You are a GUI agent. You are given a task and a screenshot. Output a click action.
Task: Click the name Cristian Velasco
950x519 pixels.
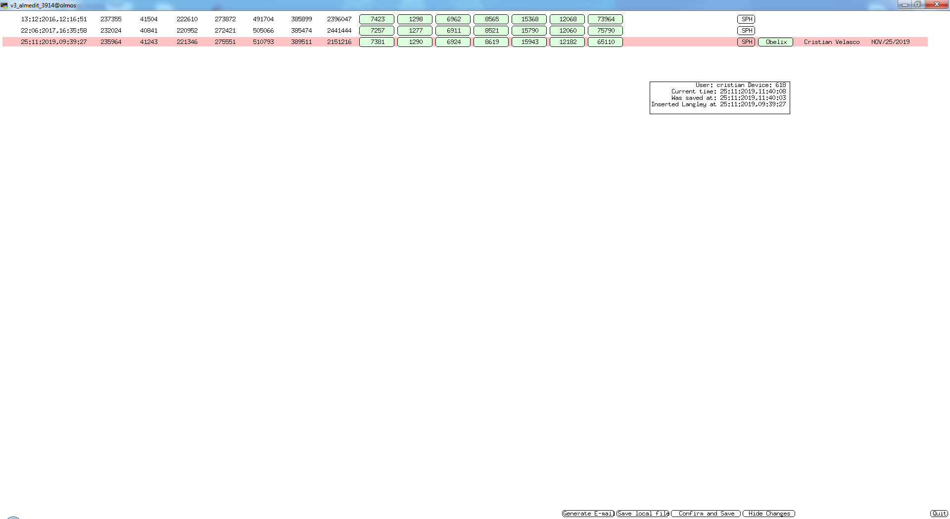tap(831, 42)
